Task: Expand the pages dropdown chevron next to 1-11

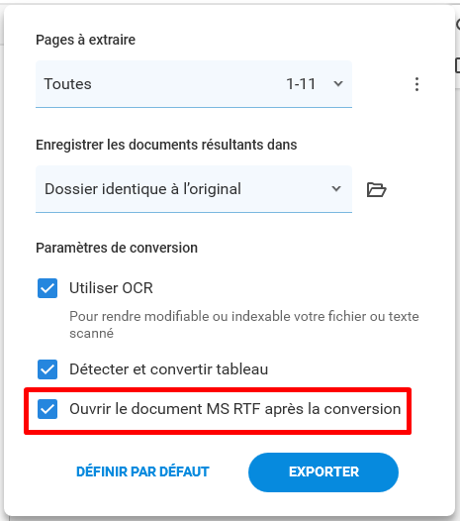Action: 338,84
